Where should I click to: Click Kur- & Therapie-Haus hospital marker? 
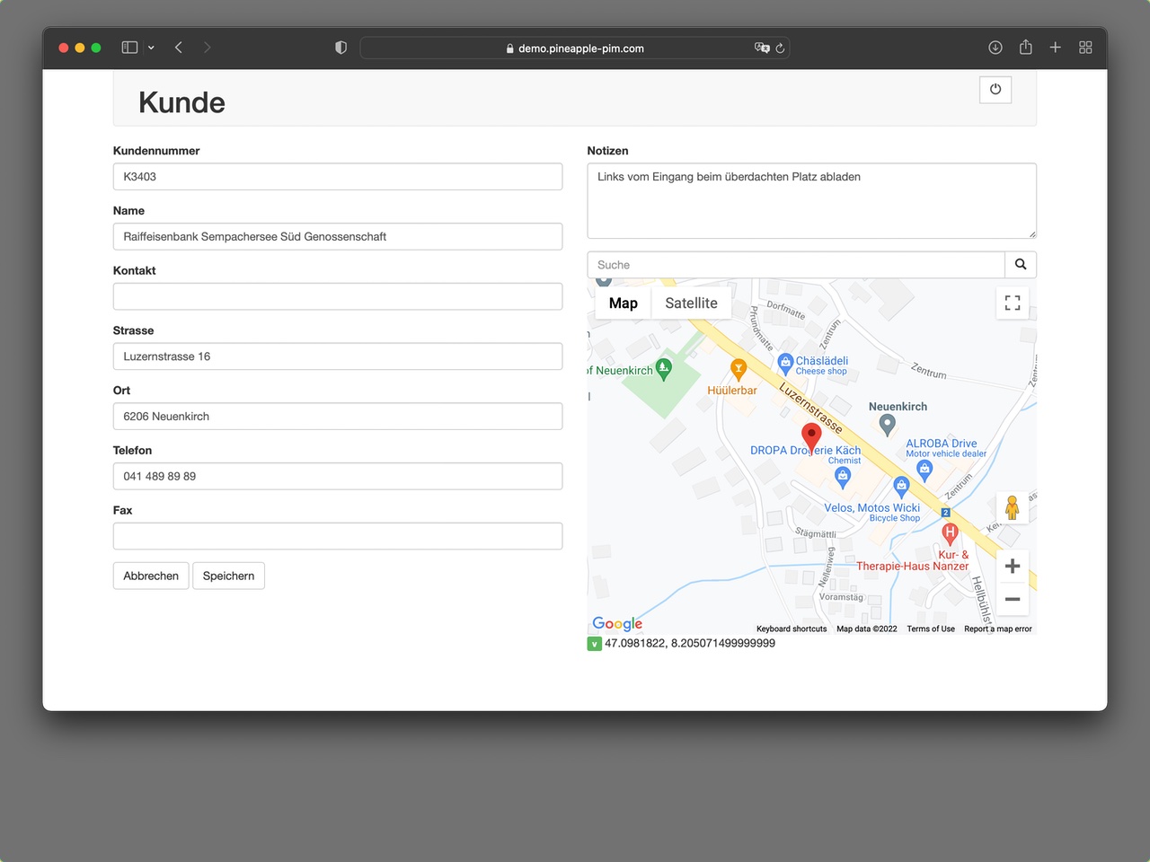pyautogui.click(x=950, y=533)
